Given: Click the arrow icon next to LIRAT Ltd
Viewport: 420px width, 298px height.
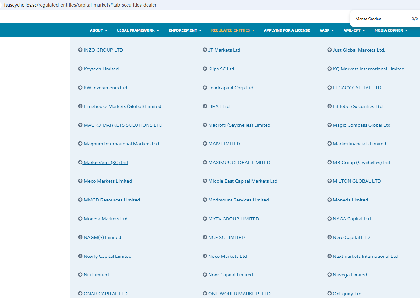Looking at the screenshot, I should (x=205, y=106).
